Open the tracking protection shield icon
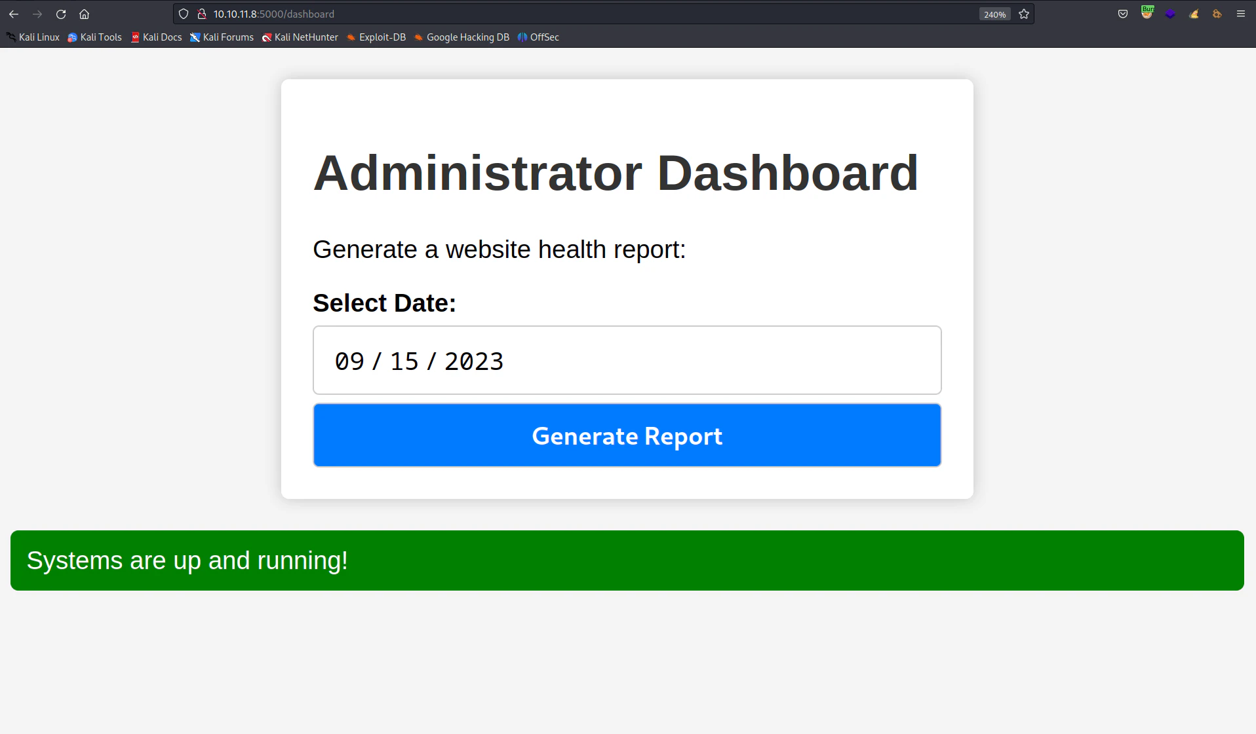1256x734 pixels. click(184, 14)
